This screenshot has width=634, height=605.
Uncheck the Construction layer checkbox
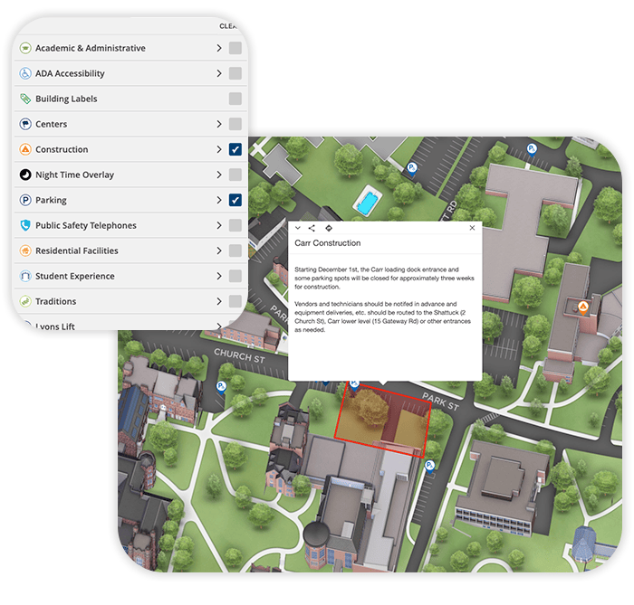click(235, 149)
